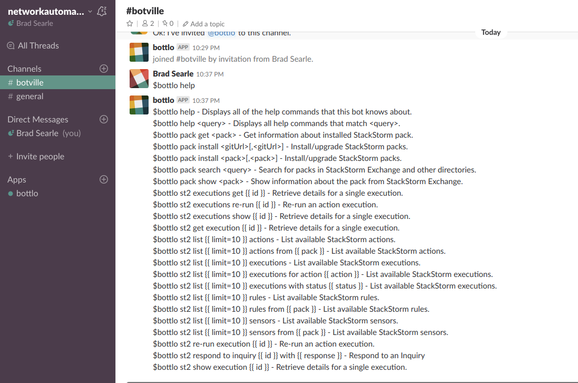
Task: Select the botville channel in sidebar
Action: [x=30, y=83]
